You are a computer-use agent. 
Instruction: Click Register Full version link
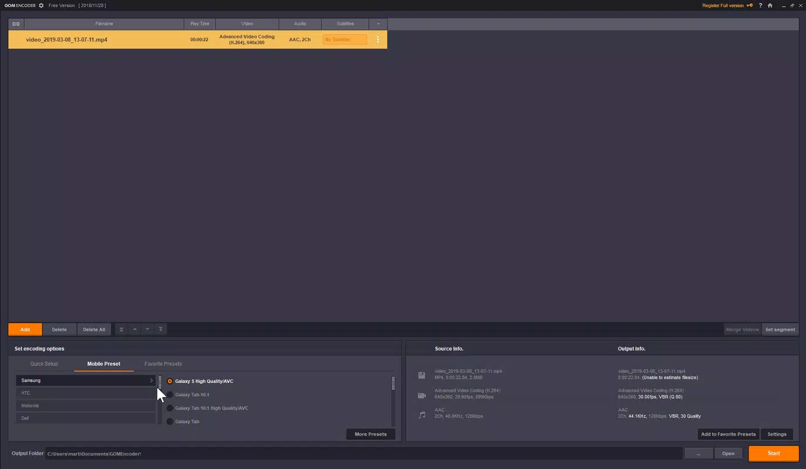click(723, 5)
